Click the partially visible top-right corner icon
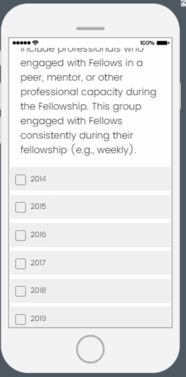 tap(183, 3)
